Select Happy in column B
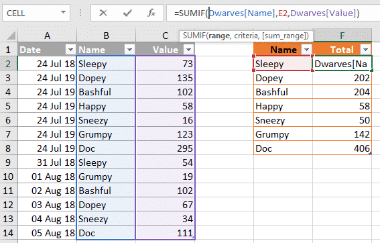The image size is (380, 243). coord(106,106)
